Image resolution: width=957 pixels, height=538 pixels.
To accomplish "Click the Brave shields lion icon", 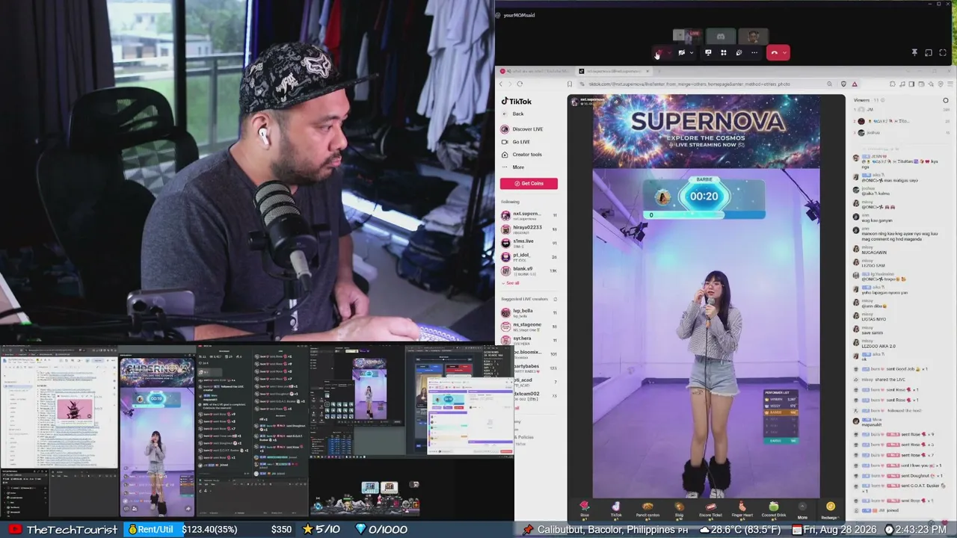I will pos(843,84).
